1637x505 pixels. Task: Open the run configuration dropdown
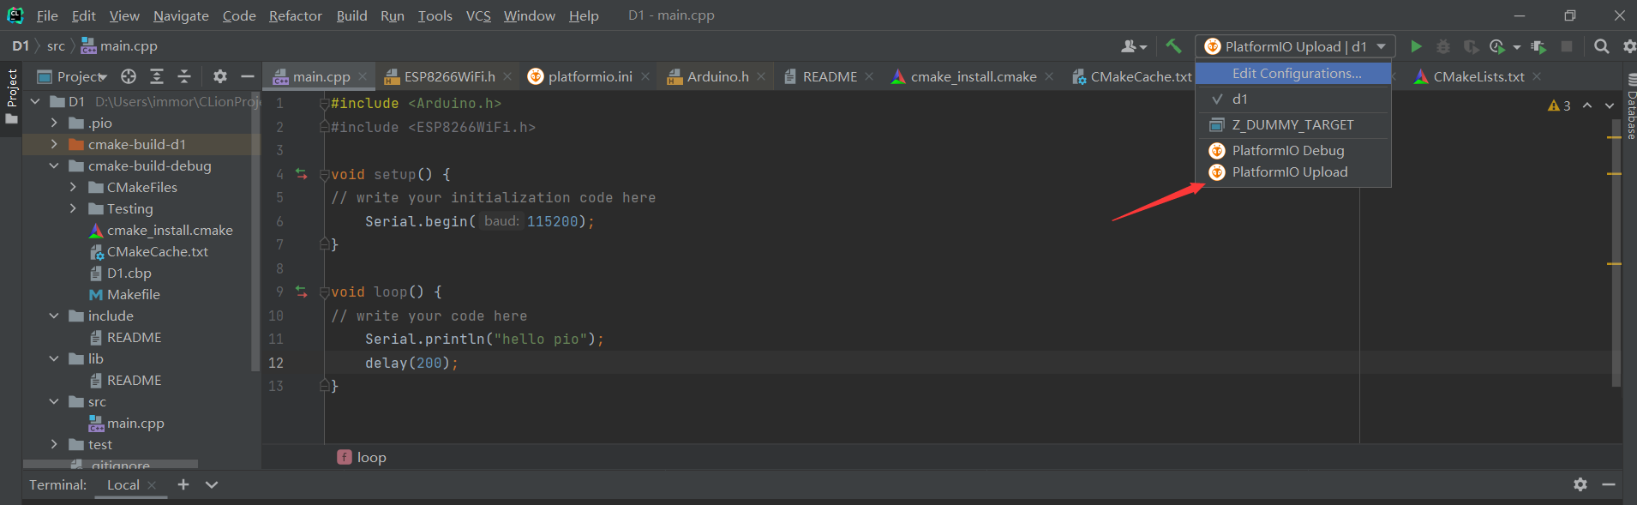[x=1295, y=46]
